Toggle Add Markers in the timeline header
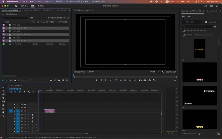This screenshot has width=222, height=139. click(24, 92)
